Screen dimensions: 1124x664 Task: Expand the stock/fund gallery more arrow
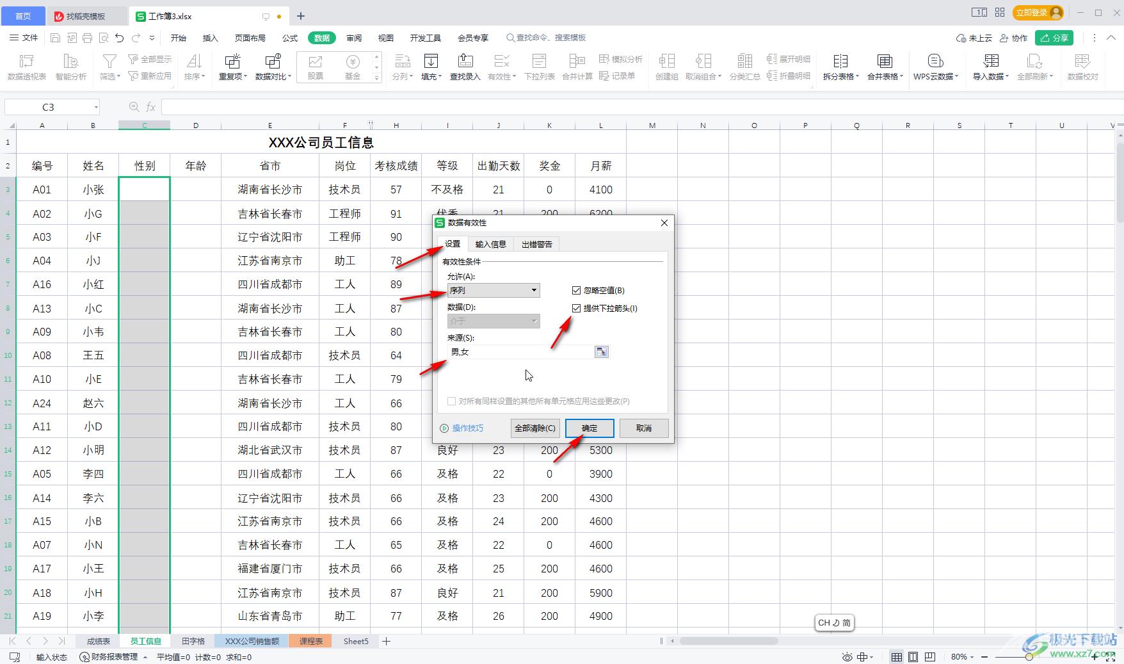tap(376, 78)
